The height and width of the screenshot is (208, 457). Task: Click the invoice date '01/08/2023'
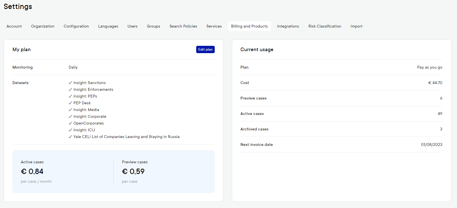[431, 144]
